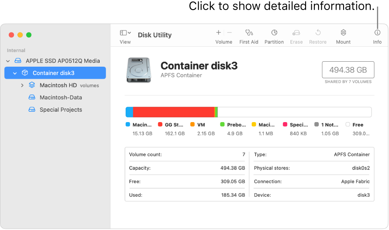This screenshot has height=230, width=389.
Task: Open the View sidebar options menu
Action: coord(125,32)
